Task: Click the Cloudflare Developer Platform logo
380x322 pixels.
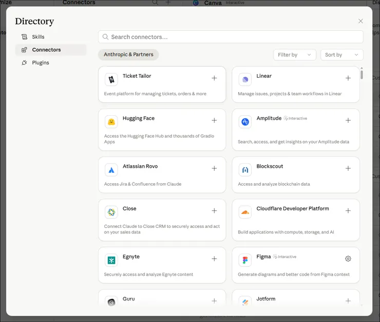Action: point(245,212)
